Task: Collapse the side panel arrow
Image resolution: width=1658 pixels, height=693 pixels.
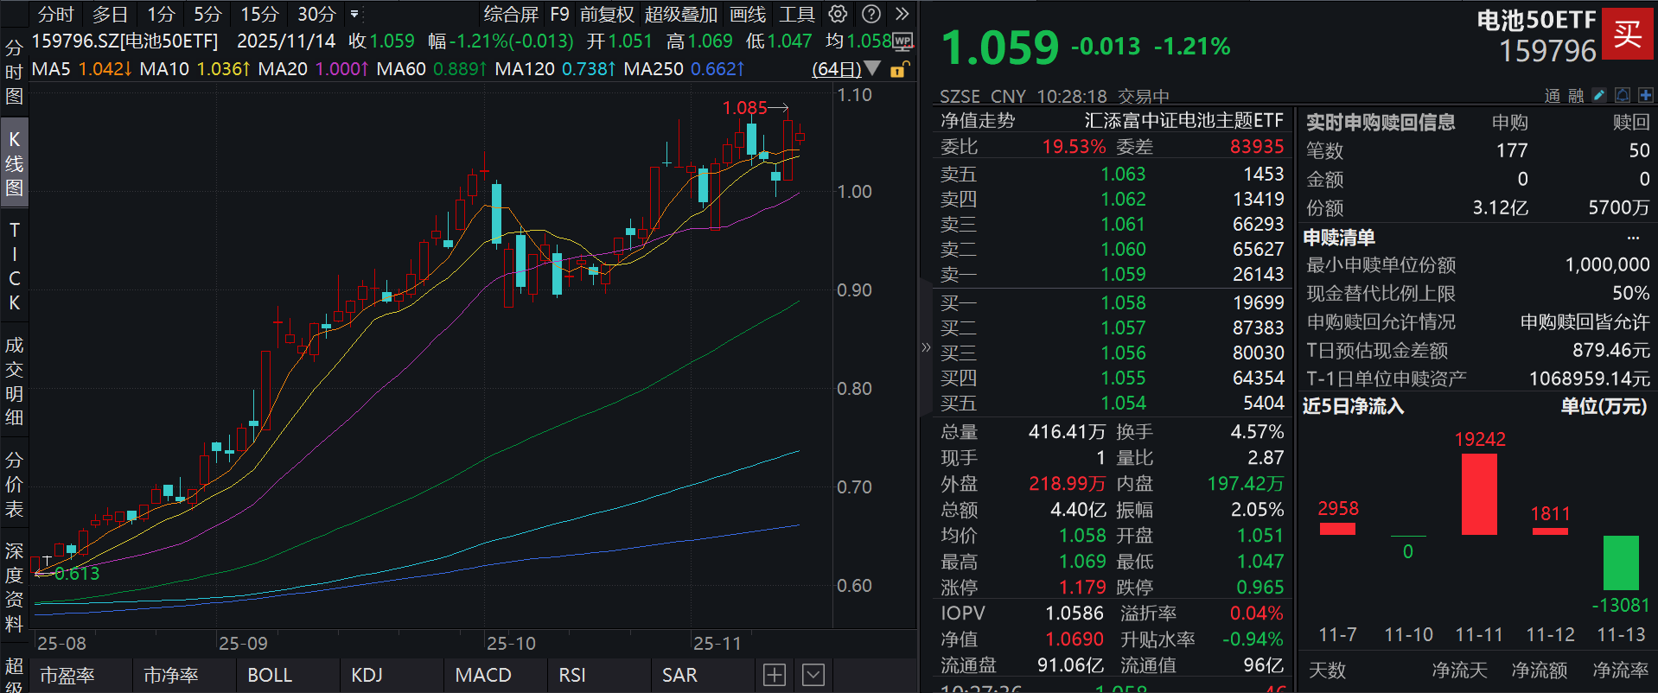Action: pyautogui.click(x=926, y=347)
